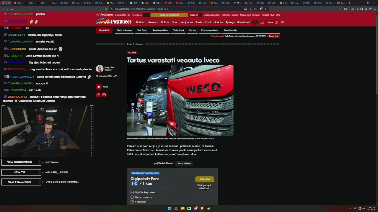Switch the site language to ENG

pos(278,15)
